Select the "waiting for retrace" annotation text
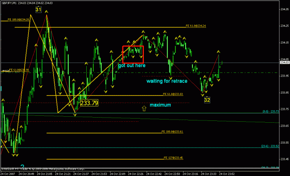Screen dimensions: 290x176 167,81
